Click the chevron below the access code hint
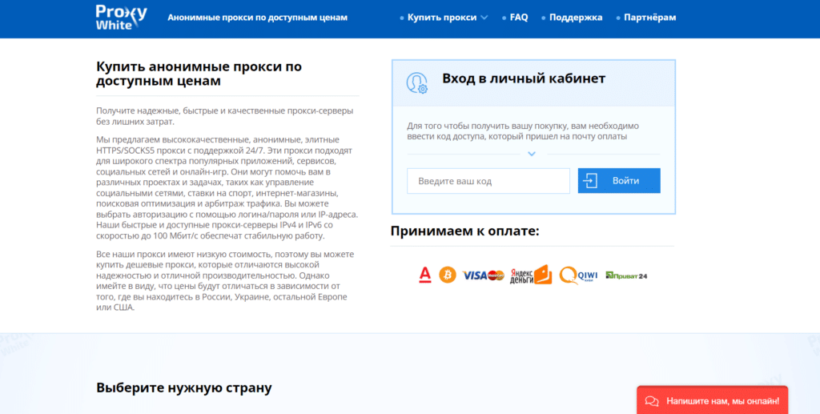Image resolution: width=820 pixels, height=414 pixels. tap(532, 154)
